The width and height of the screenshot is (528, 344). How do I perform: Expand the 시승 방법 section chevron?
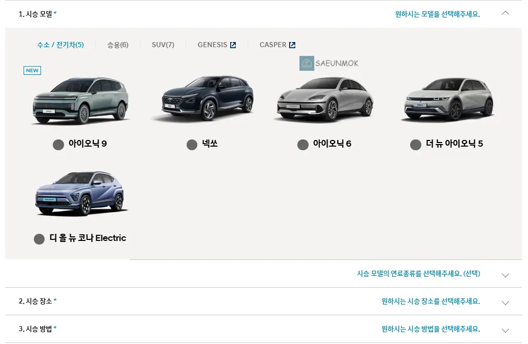coord(505,330)
